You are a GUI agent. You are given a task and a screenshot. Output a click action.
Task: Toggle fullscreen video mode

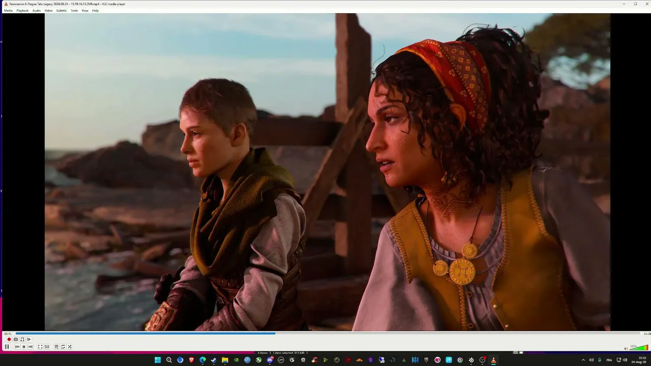pos(40,347)
